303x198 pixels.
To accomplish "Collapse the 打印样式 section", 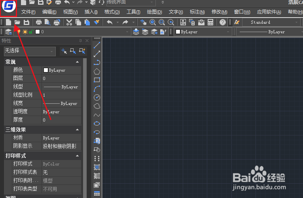I will (x=77, y=156).
